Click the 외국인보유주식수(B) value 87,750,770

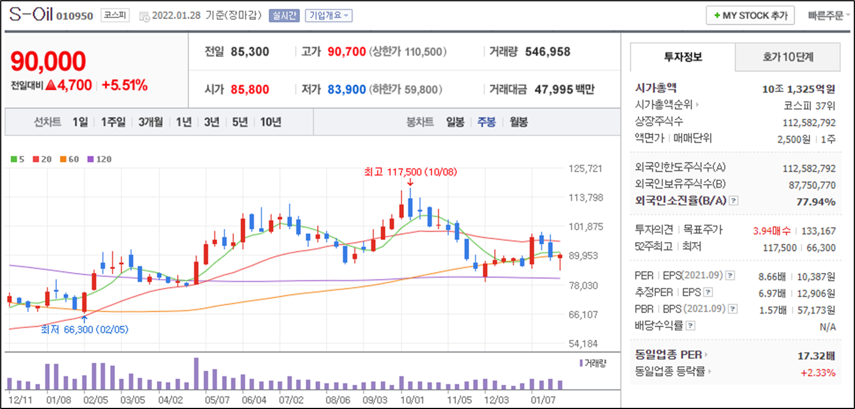point(813,185)
